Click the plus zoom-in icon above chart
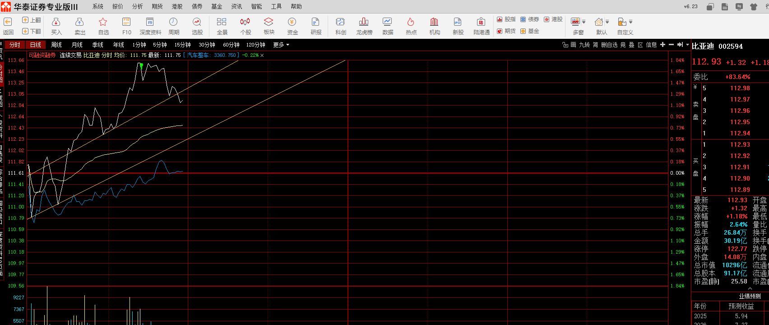The height and width of the screenshot is (325, 769). point(662,45)
